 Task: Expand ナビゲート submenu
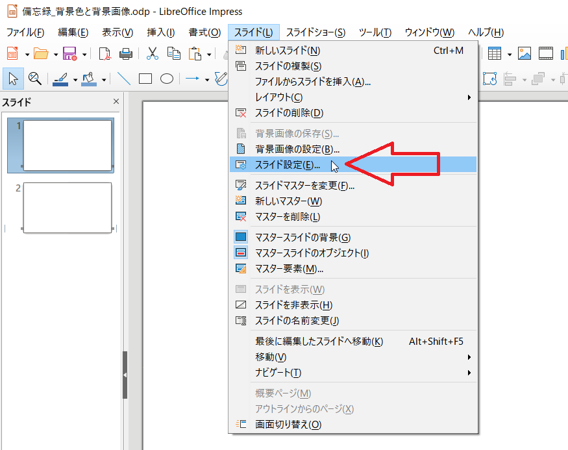click(353, 373)
